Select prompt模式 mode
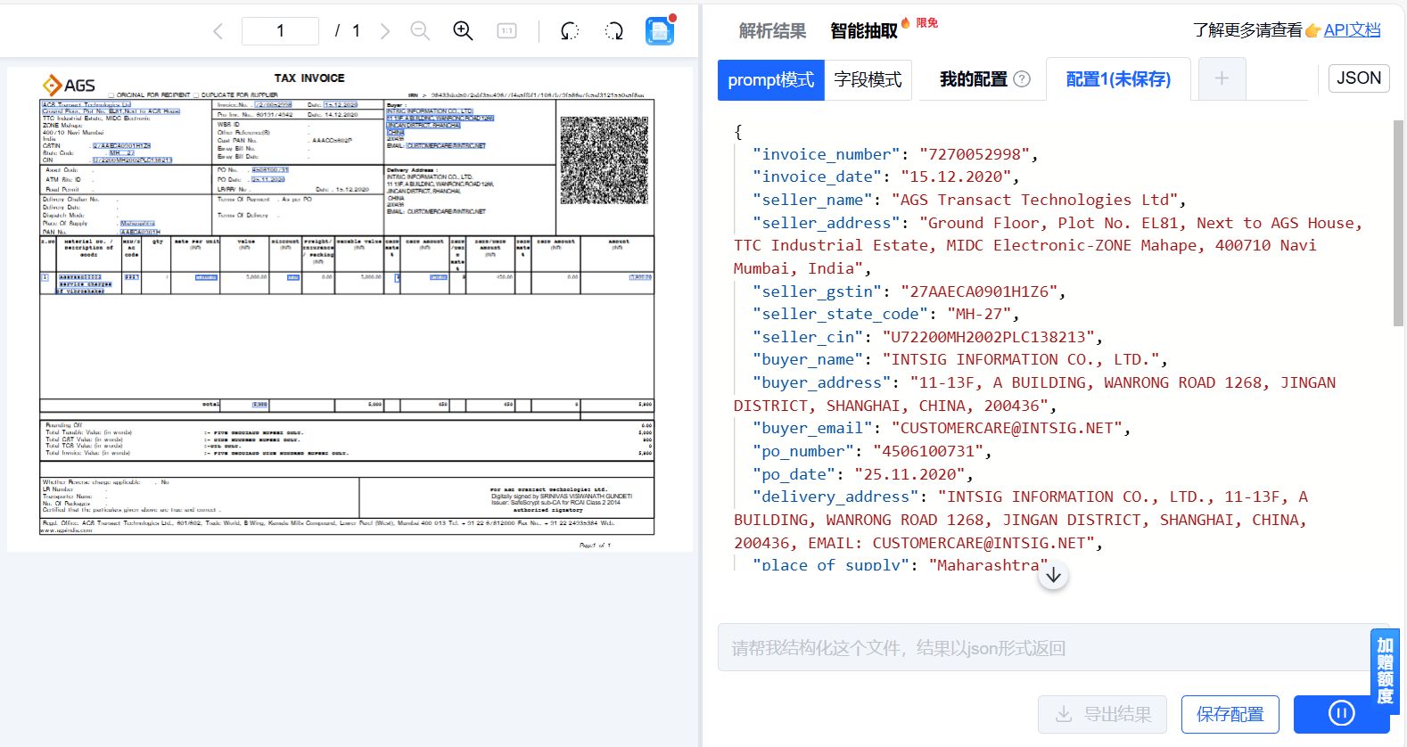Viewport: 1407px width, 747px height. 771,80
